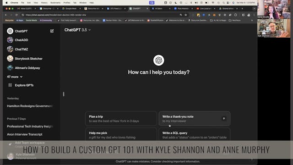Click the Explore GPTs grid icon
The height and width of the screenshot is (165, 293).
pyautogui.click(x=10, y=85)
